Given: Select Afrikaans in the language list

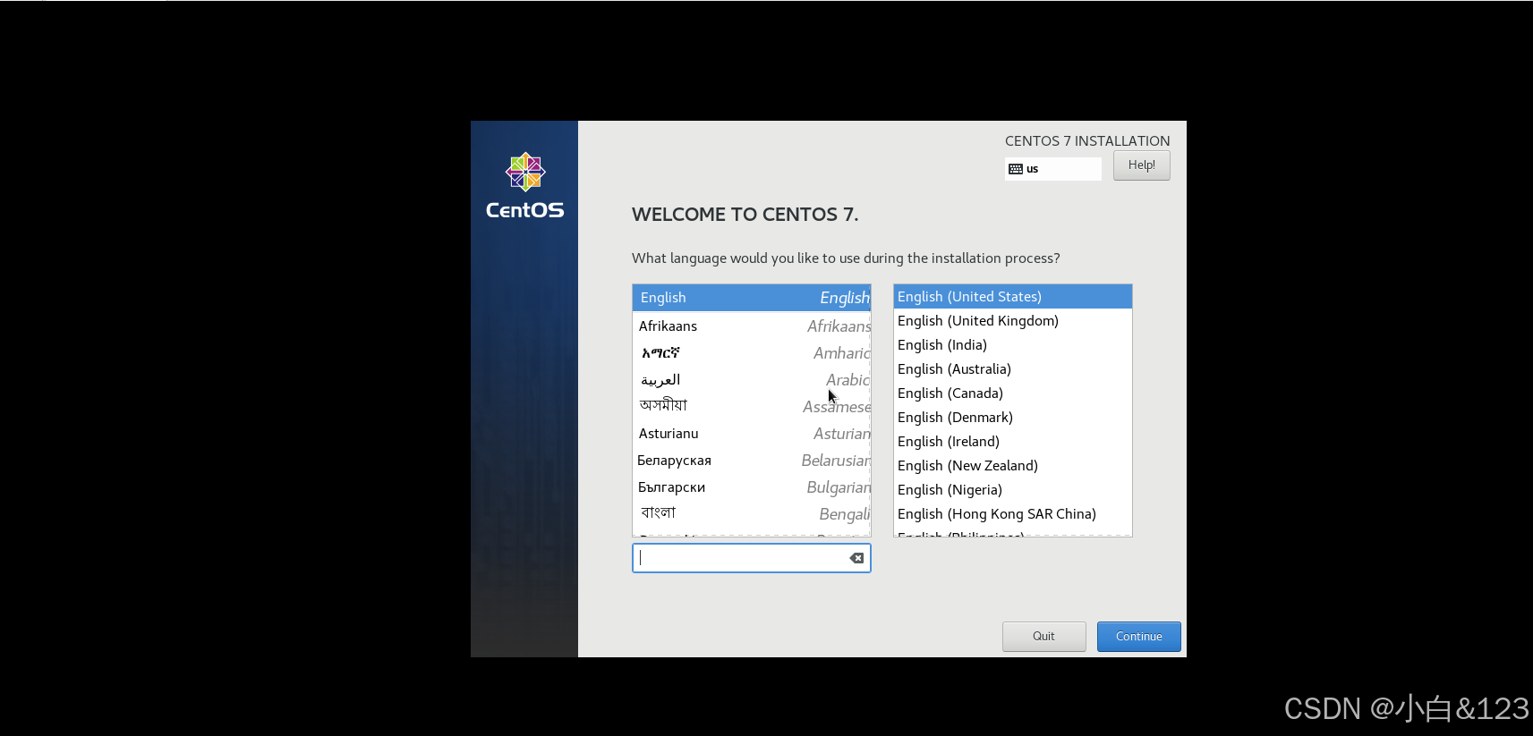Looking at the screenshot, I should [x=751, y=326].
